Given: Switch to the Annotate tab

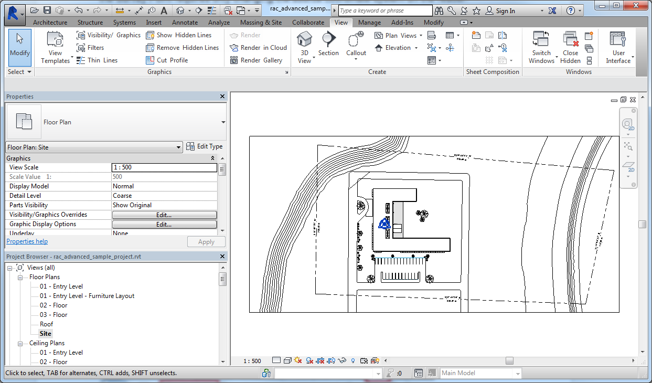Looking at the screenshot, I should tap(185, 23).
